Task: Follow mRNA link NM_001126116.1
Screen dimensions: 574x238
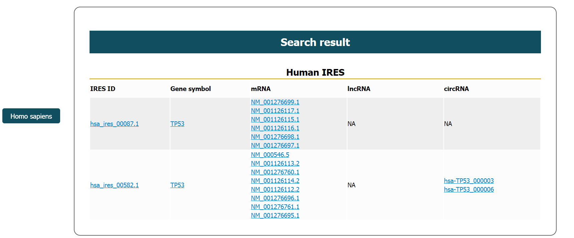Action: pyautogui.click(x=275, y=128)
